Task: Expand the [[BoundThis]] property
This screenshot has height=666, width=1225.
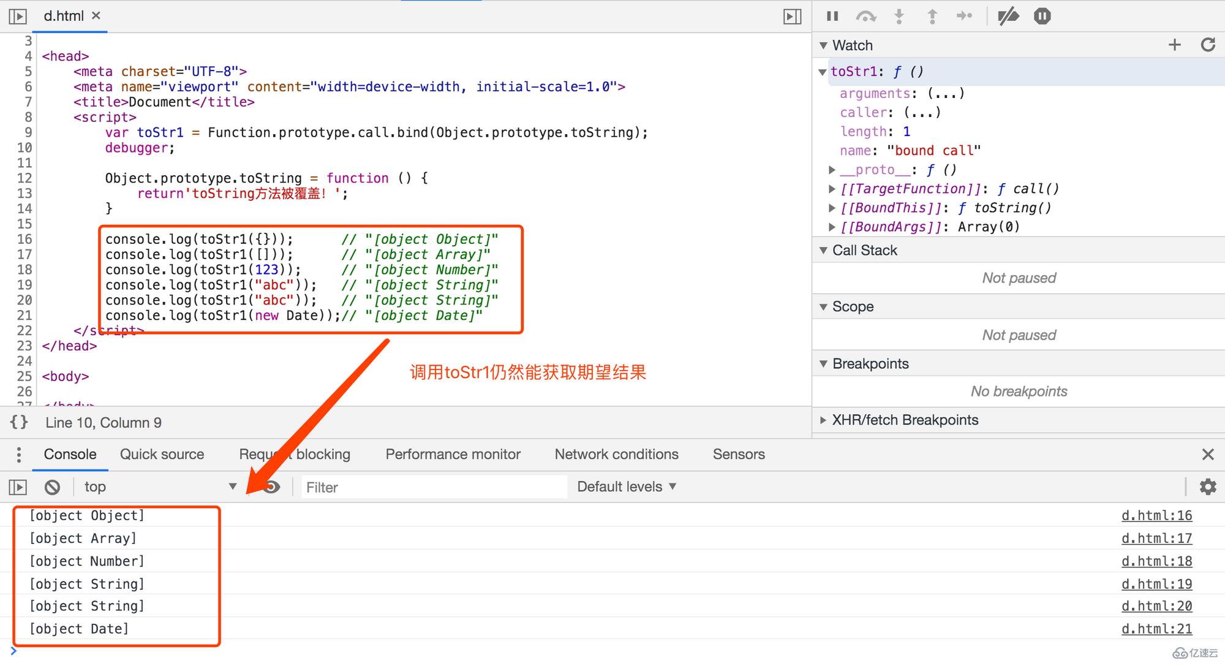Action: tap(832, 208)
